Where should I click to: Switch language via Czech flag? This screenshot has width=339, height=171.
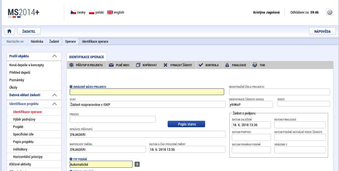(x=73, y=12)
